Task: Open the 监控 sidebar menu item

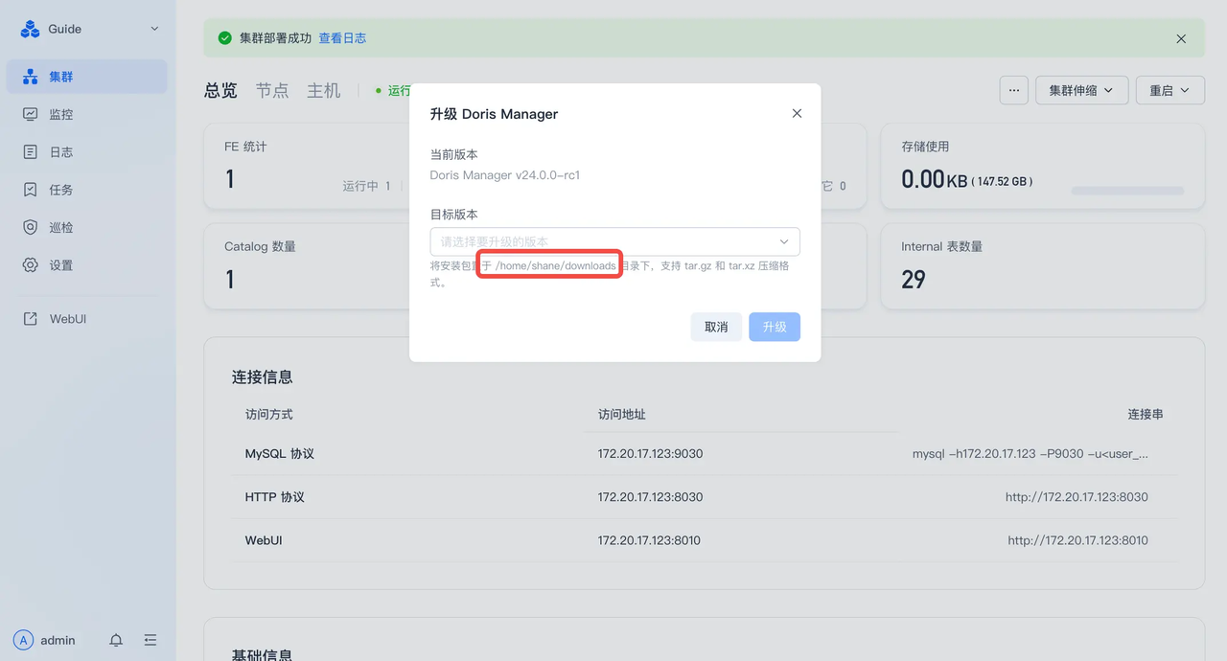Action: click(87, 114)
